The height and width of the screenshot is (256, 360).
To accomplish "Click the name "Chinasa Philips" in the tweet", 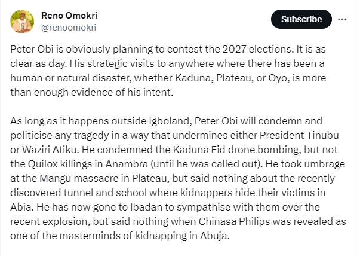I will 234,221.
